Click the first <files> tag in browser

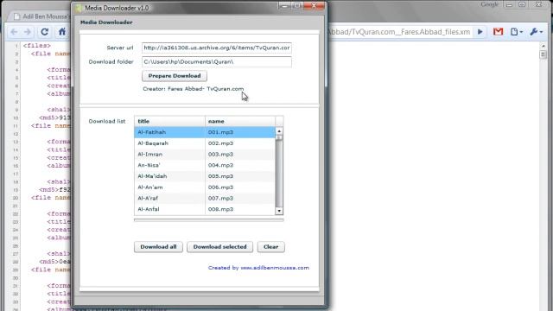point(37,46)
